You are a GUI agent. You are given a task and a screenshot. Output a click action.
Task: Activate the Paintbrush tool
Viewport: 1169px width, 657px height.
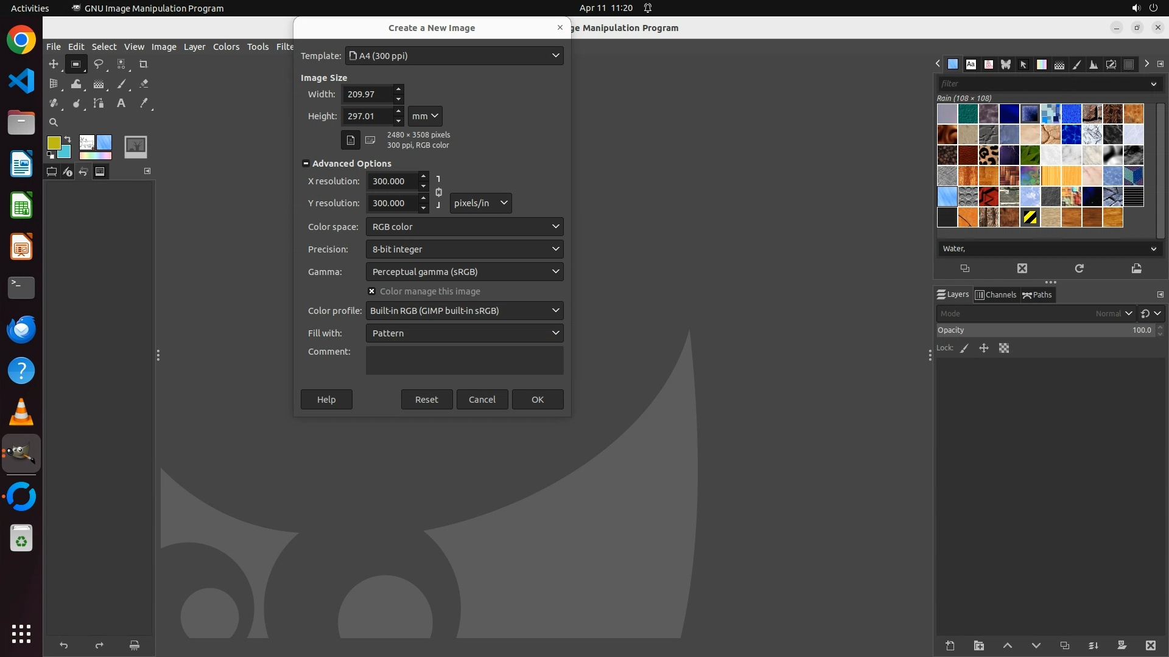121,84
